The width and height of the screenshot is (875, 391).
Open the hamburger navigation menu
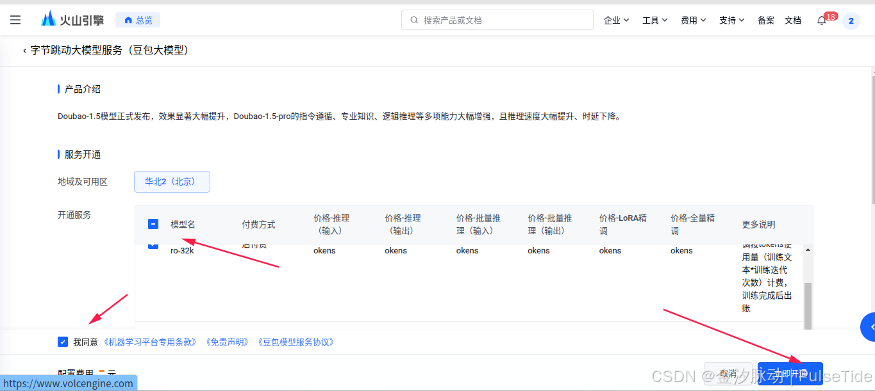pos(15,20)
